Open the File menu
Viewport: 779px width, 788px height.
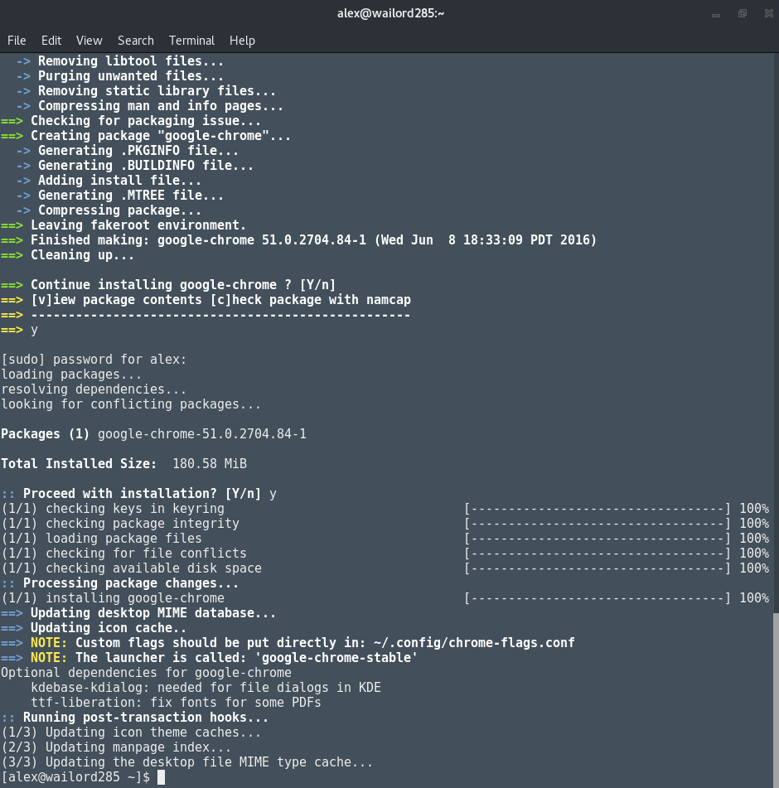pos(17,40)
